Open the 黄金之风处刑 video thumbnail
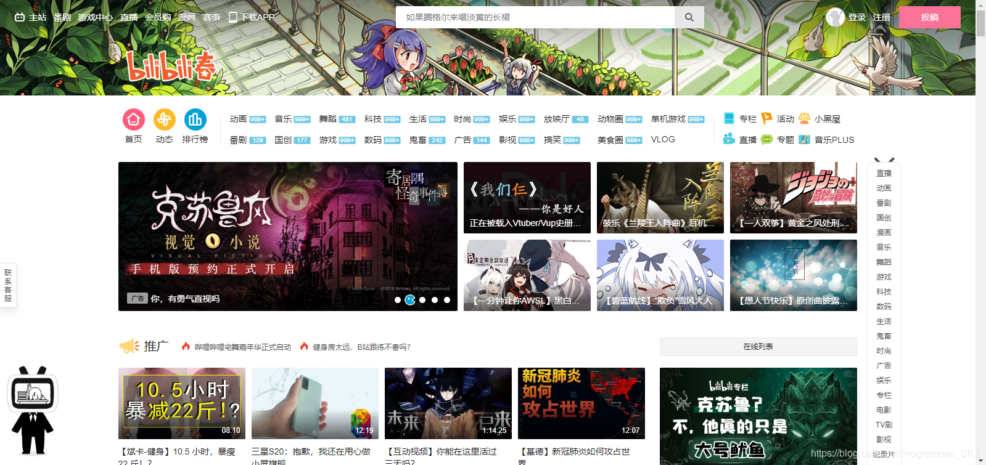 [794, 198]
